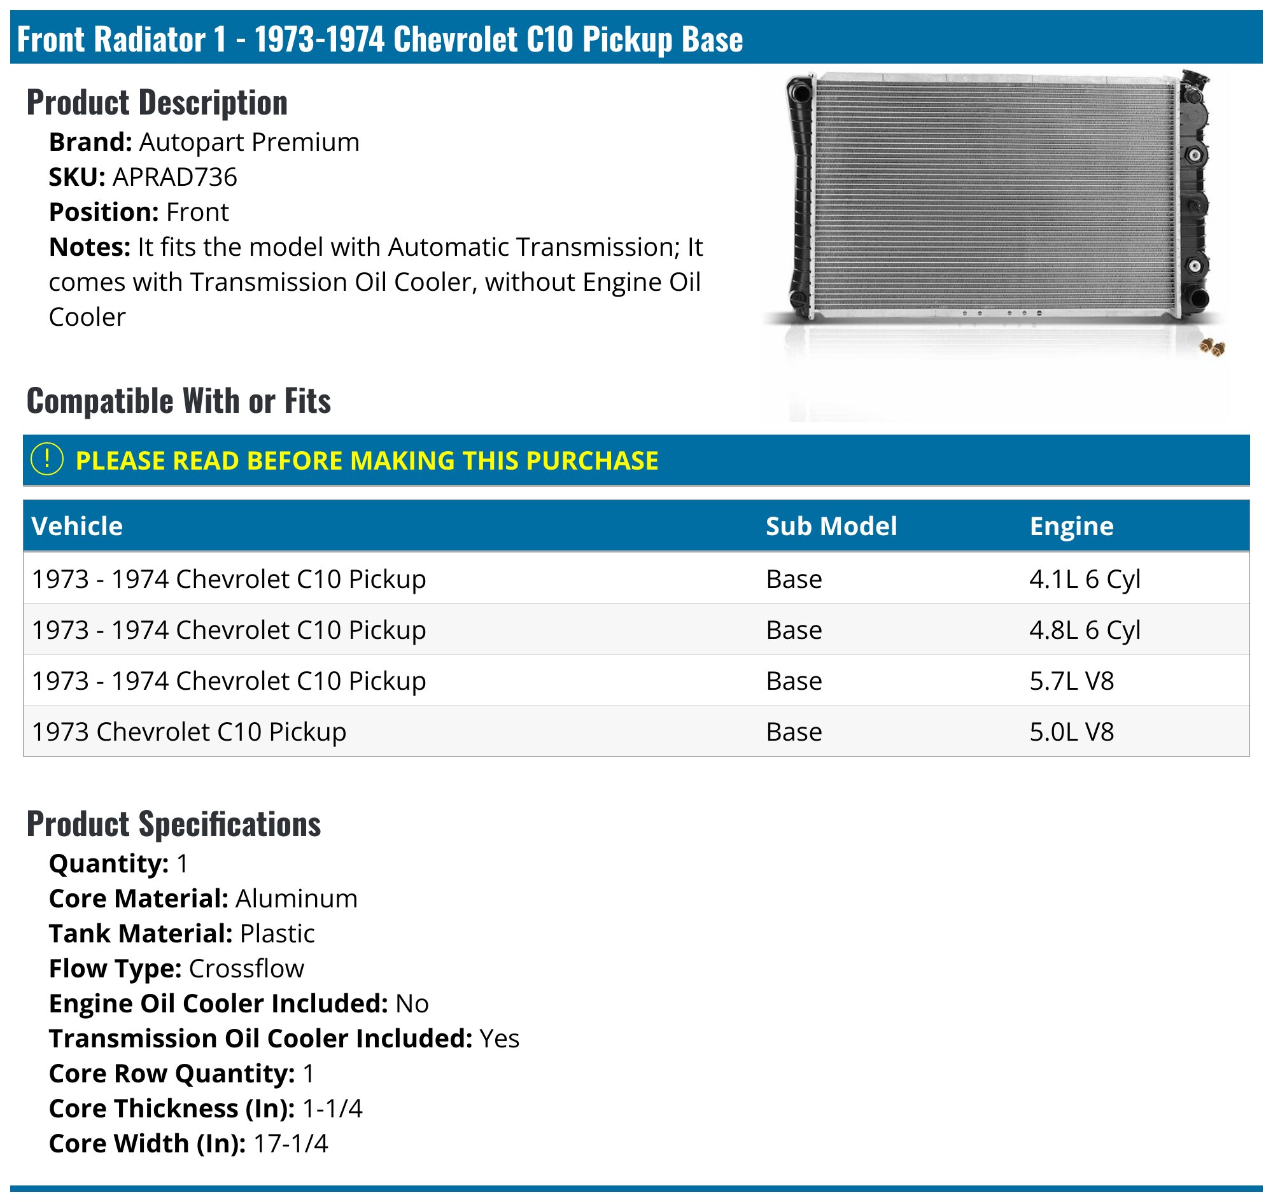The height and width of the screenshot is (1202, 1273).
Task: Click the Product Specifications heading
Action: pyautogui.click(x=174, y=824)
